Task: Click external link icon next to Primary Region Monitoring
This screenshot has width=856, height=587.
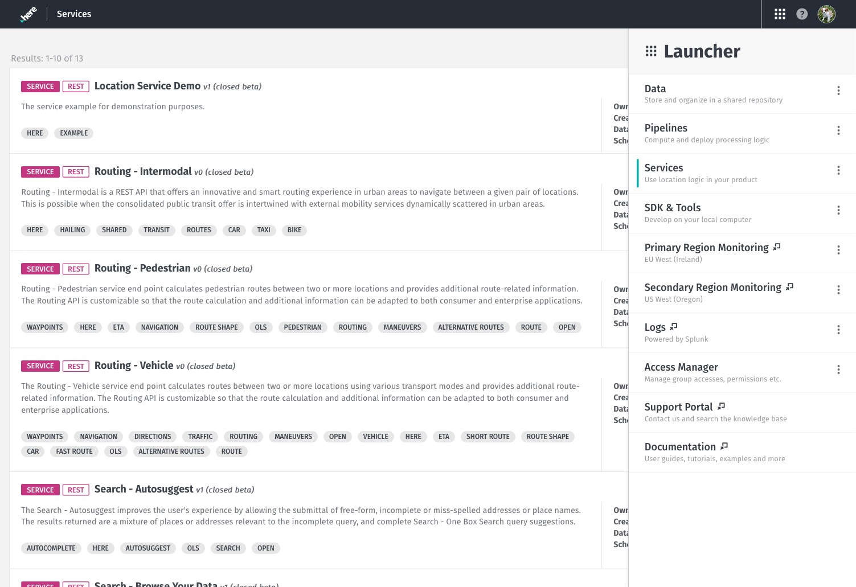Action: click(777, 247)
